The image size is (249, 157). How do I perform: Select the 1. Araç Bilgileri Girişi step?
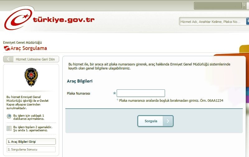pos(31,141)
